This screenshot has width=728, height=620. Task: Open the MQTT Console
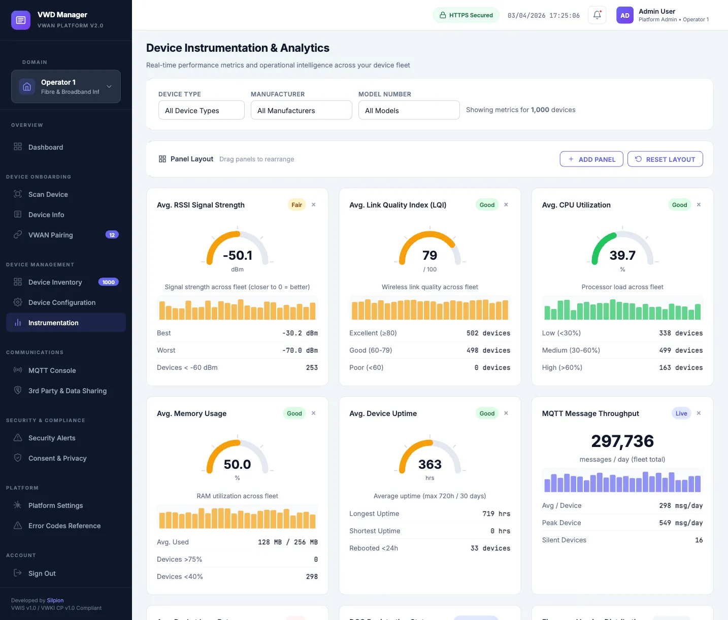[17, 370]
